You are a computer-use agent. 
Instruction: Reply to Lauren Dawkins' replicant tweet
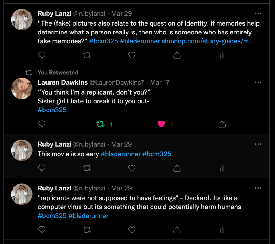pyautogui.click(x=42, y=124)
